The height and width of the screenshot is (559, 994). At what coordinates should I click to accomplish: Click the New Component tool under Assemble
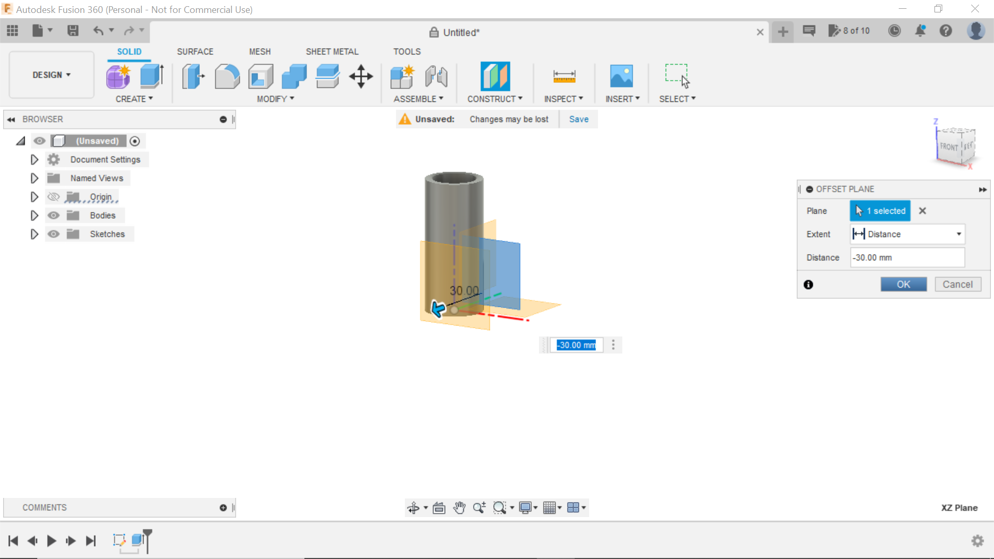pos(403,76)
